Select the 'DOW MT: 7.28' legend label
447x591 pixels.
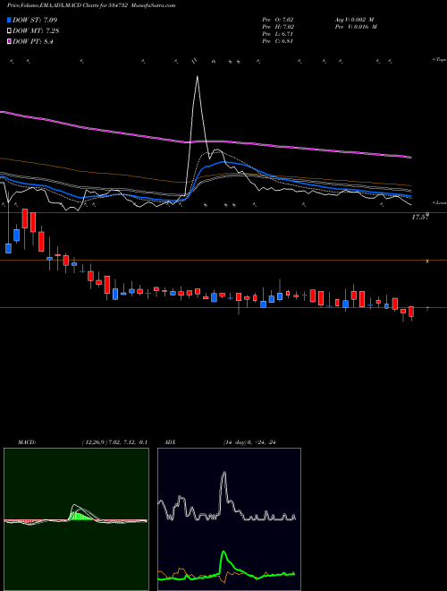(36, 31)
